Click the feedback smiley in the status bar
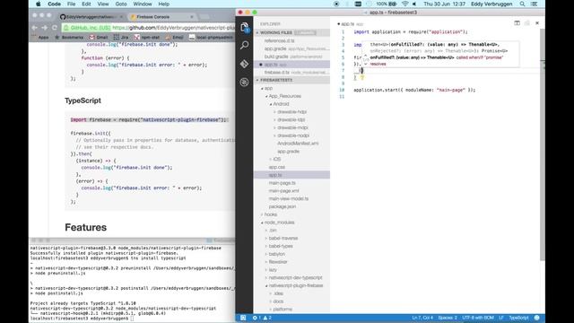 (537, 318)
